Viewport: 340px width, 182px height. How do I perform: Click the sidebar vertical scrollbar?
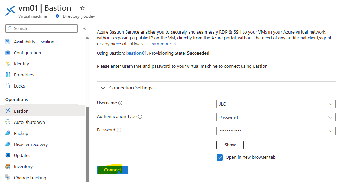point(87,144)
